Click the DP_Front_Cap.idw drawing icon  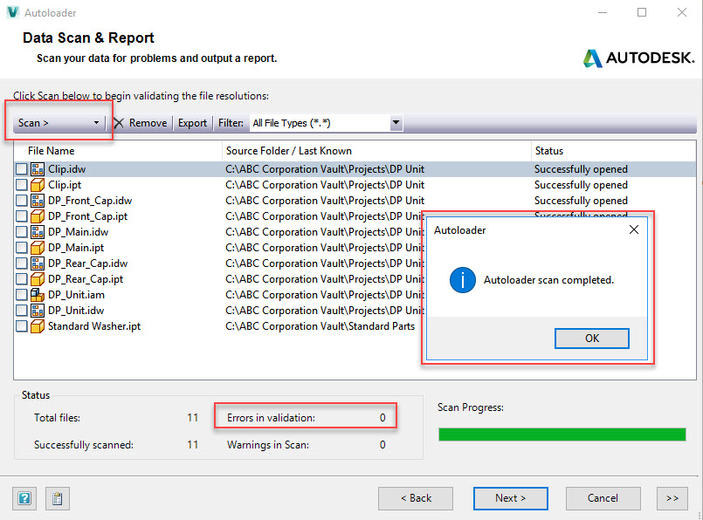[38, 201]
